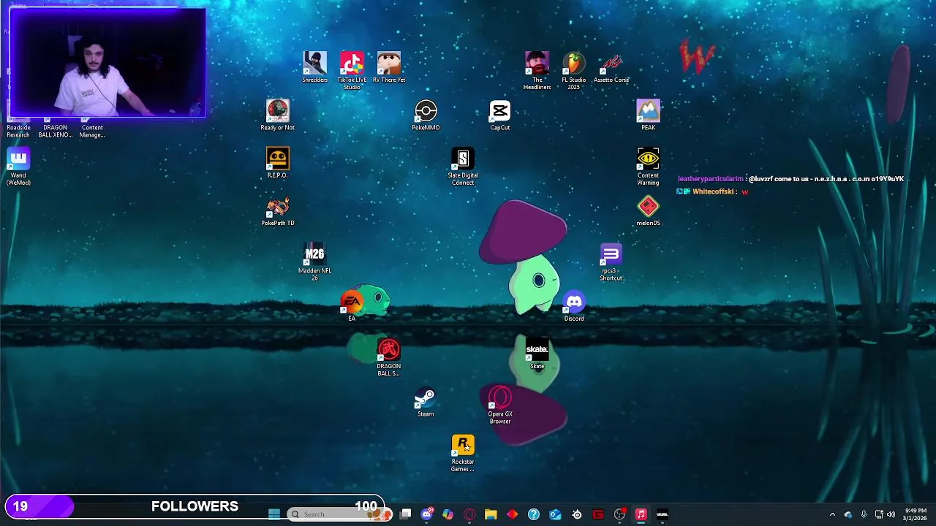Open RV There Yet game icon

(x=389, y=67)
